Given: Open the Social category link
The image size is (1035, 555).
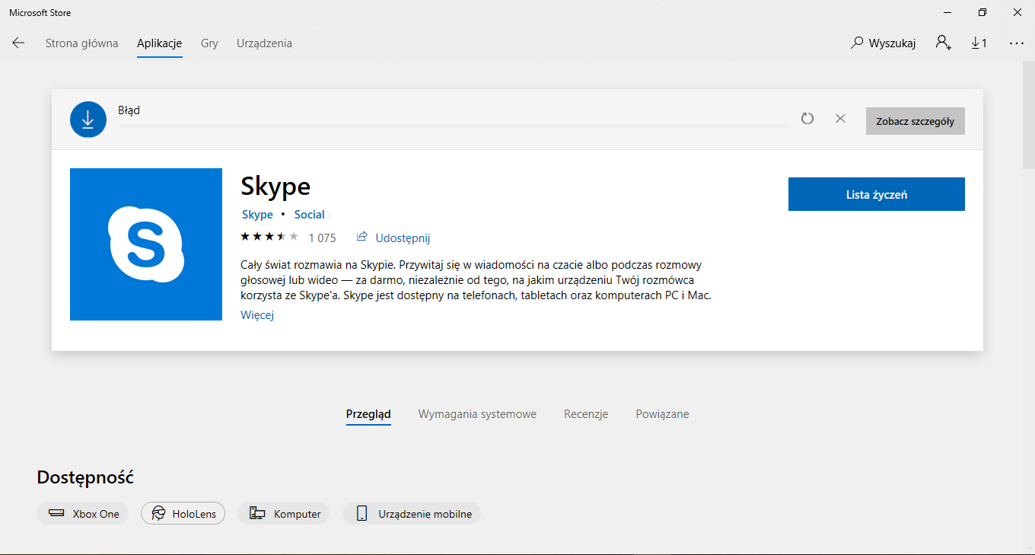Looking at the screenshot, I should (x=310, y=215).
